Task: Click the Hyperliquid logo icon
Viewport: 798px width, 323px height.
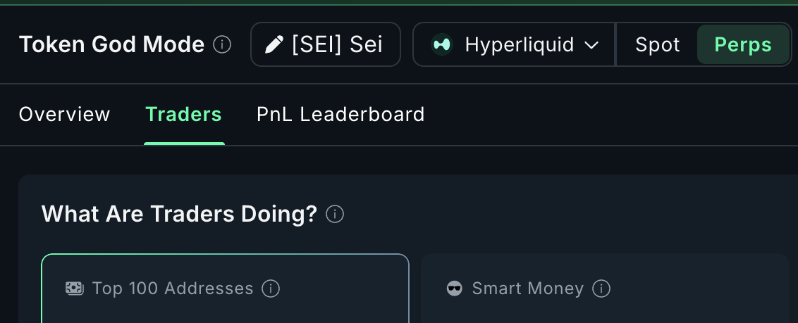Action: tap(442, 45)
